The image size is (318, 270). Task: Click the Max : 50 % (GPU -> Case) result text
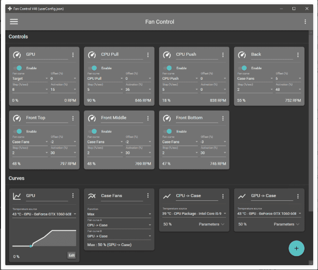click(109, 245)
